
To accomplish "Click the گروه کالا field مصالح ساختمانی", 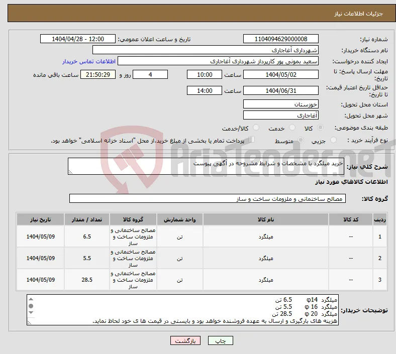I will [208, 198].
